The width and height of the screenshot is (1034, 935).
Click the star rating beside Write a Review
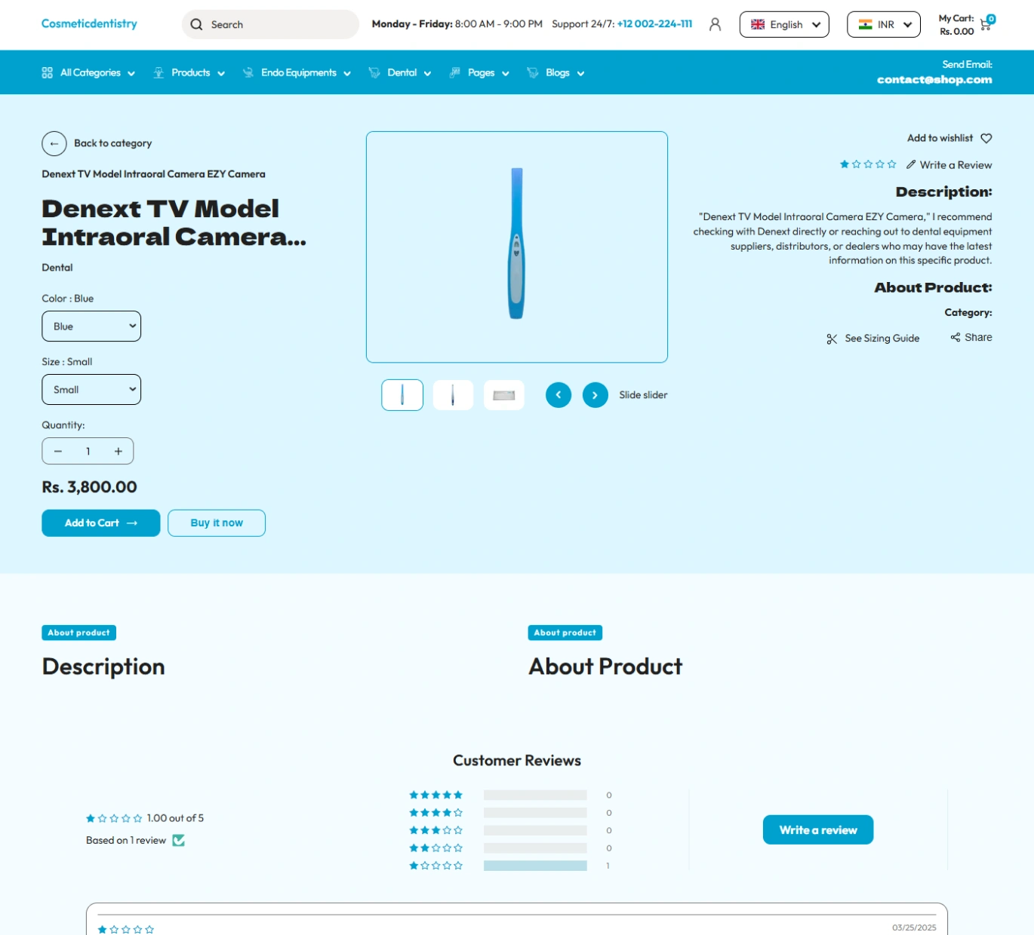pos(868,164)
